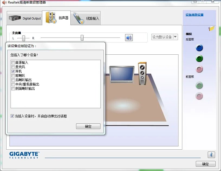Confirm the device dialog with 确定
This screenshot has height=171, width=221.
click(x=88, y=126)
